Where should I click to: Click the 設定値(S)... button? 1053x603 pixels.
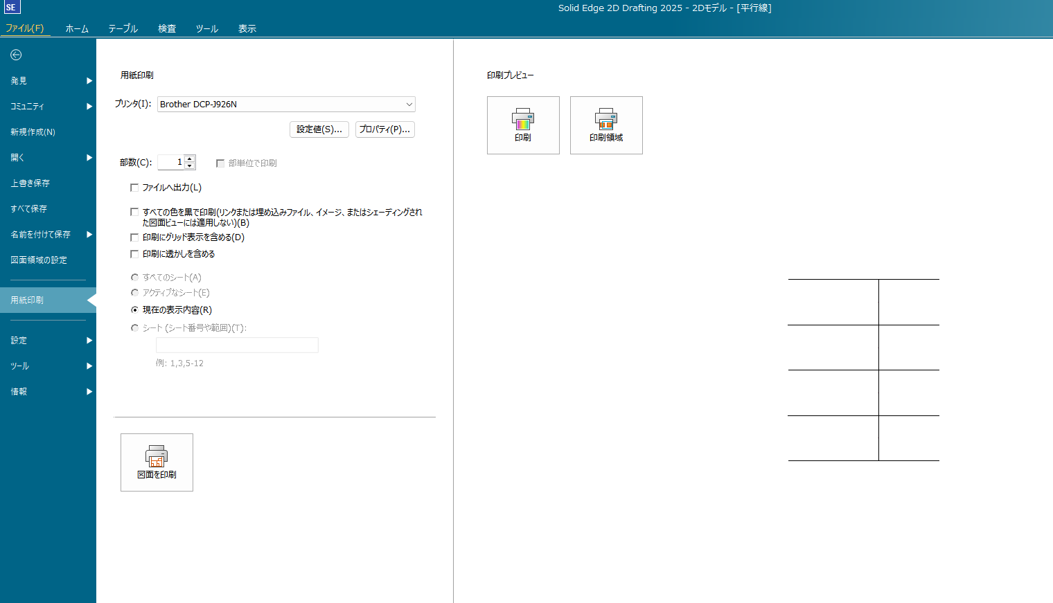(x=319, y=129)
